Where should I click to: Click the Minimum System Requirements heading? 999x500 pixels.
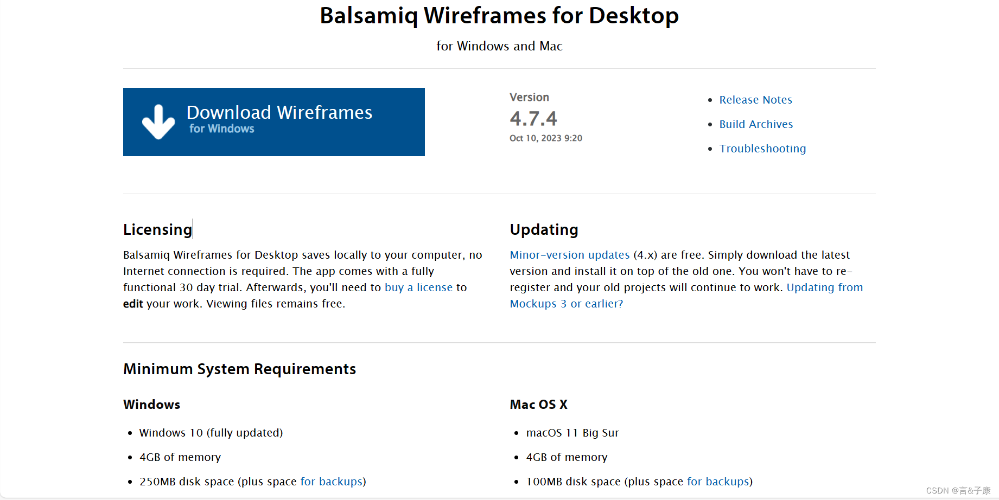(239, 369)
